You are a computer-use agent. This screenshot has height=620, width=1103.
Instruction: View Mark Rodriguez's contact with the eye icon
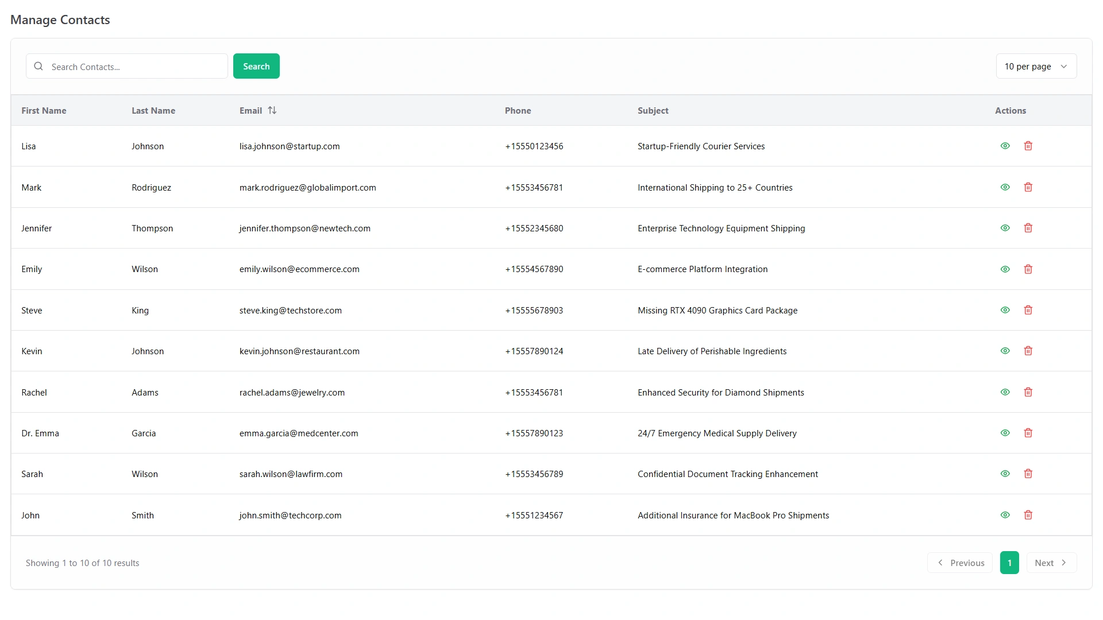click(x=1005, y=187)
